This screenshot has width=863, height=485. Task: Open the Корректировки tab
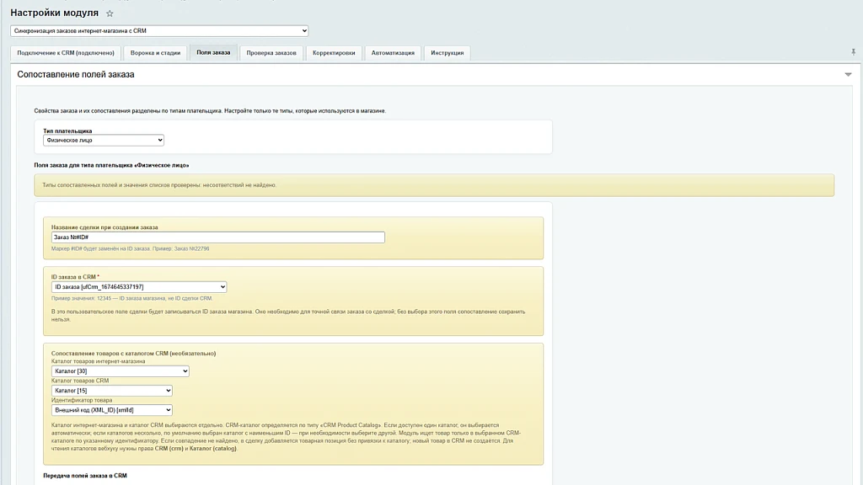click(334, 53)
